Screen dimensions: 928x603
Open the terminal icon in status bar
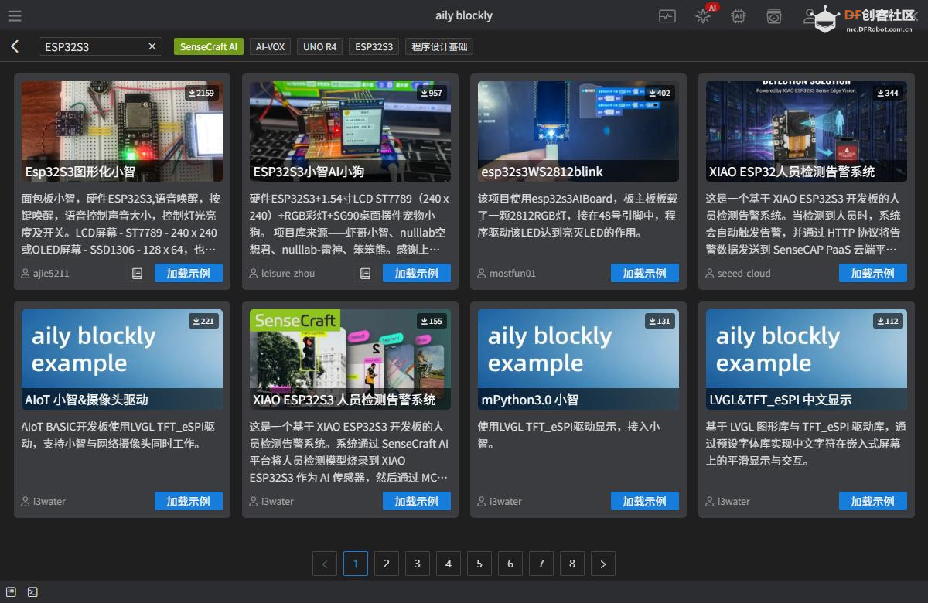click(32, 591)
